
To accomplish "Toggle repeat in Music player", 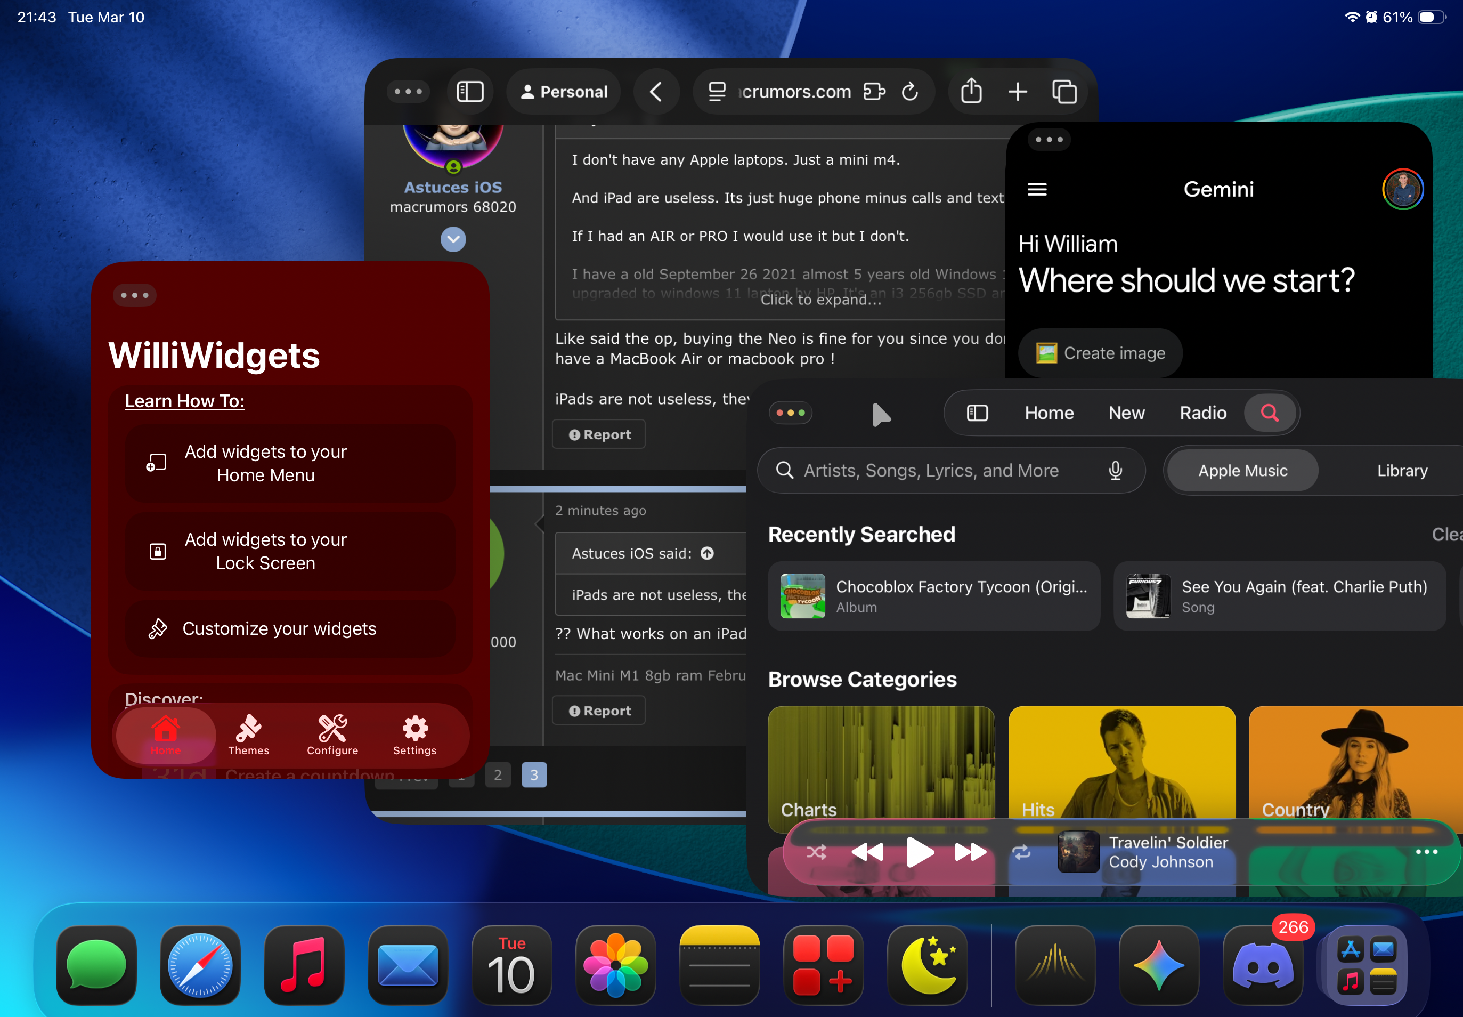I will [1022, 852].
